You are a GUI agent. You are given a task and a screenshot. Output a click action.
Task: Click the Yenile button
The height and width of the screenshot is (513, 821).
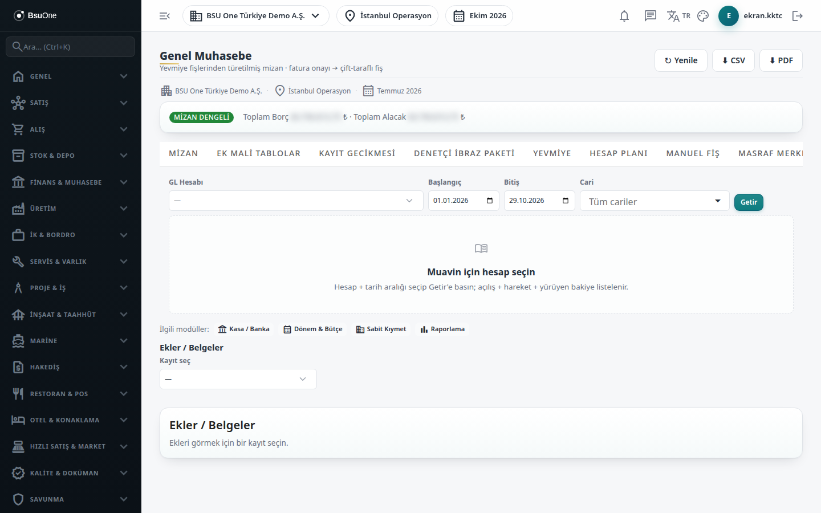pos(681,60)
